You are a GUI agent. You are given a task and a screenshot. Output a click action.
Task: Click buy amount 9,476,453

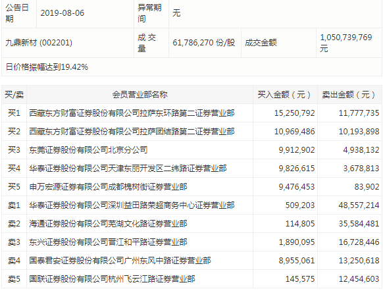pyautogui.click(x=297, y=187)
